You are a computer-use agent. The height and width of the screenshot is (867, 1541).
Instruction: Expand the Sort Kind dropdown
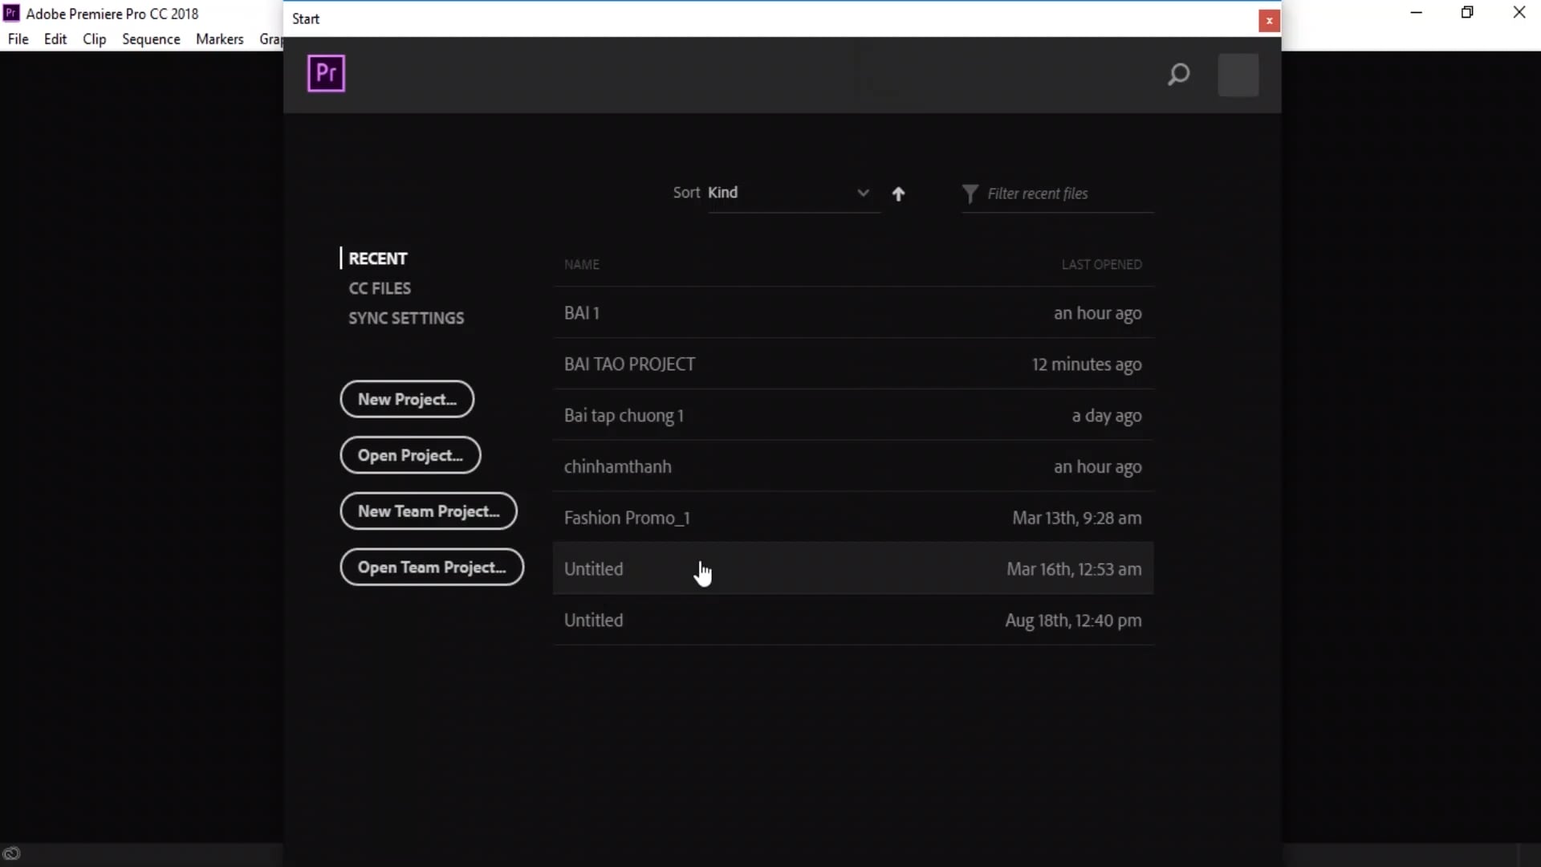[794, 193]
